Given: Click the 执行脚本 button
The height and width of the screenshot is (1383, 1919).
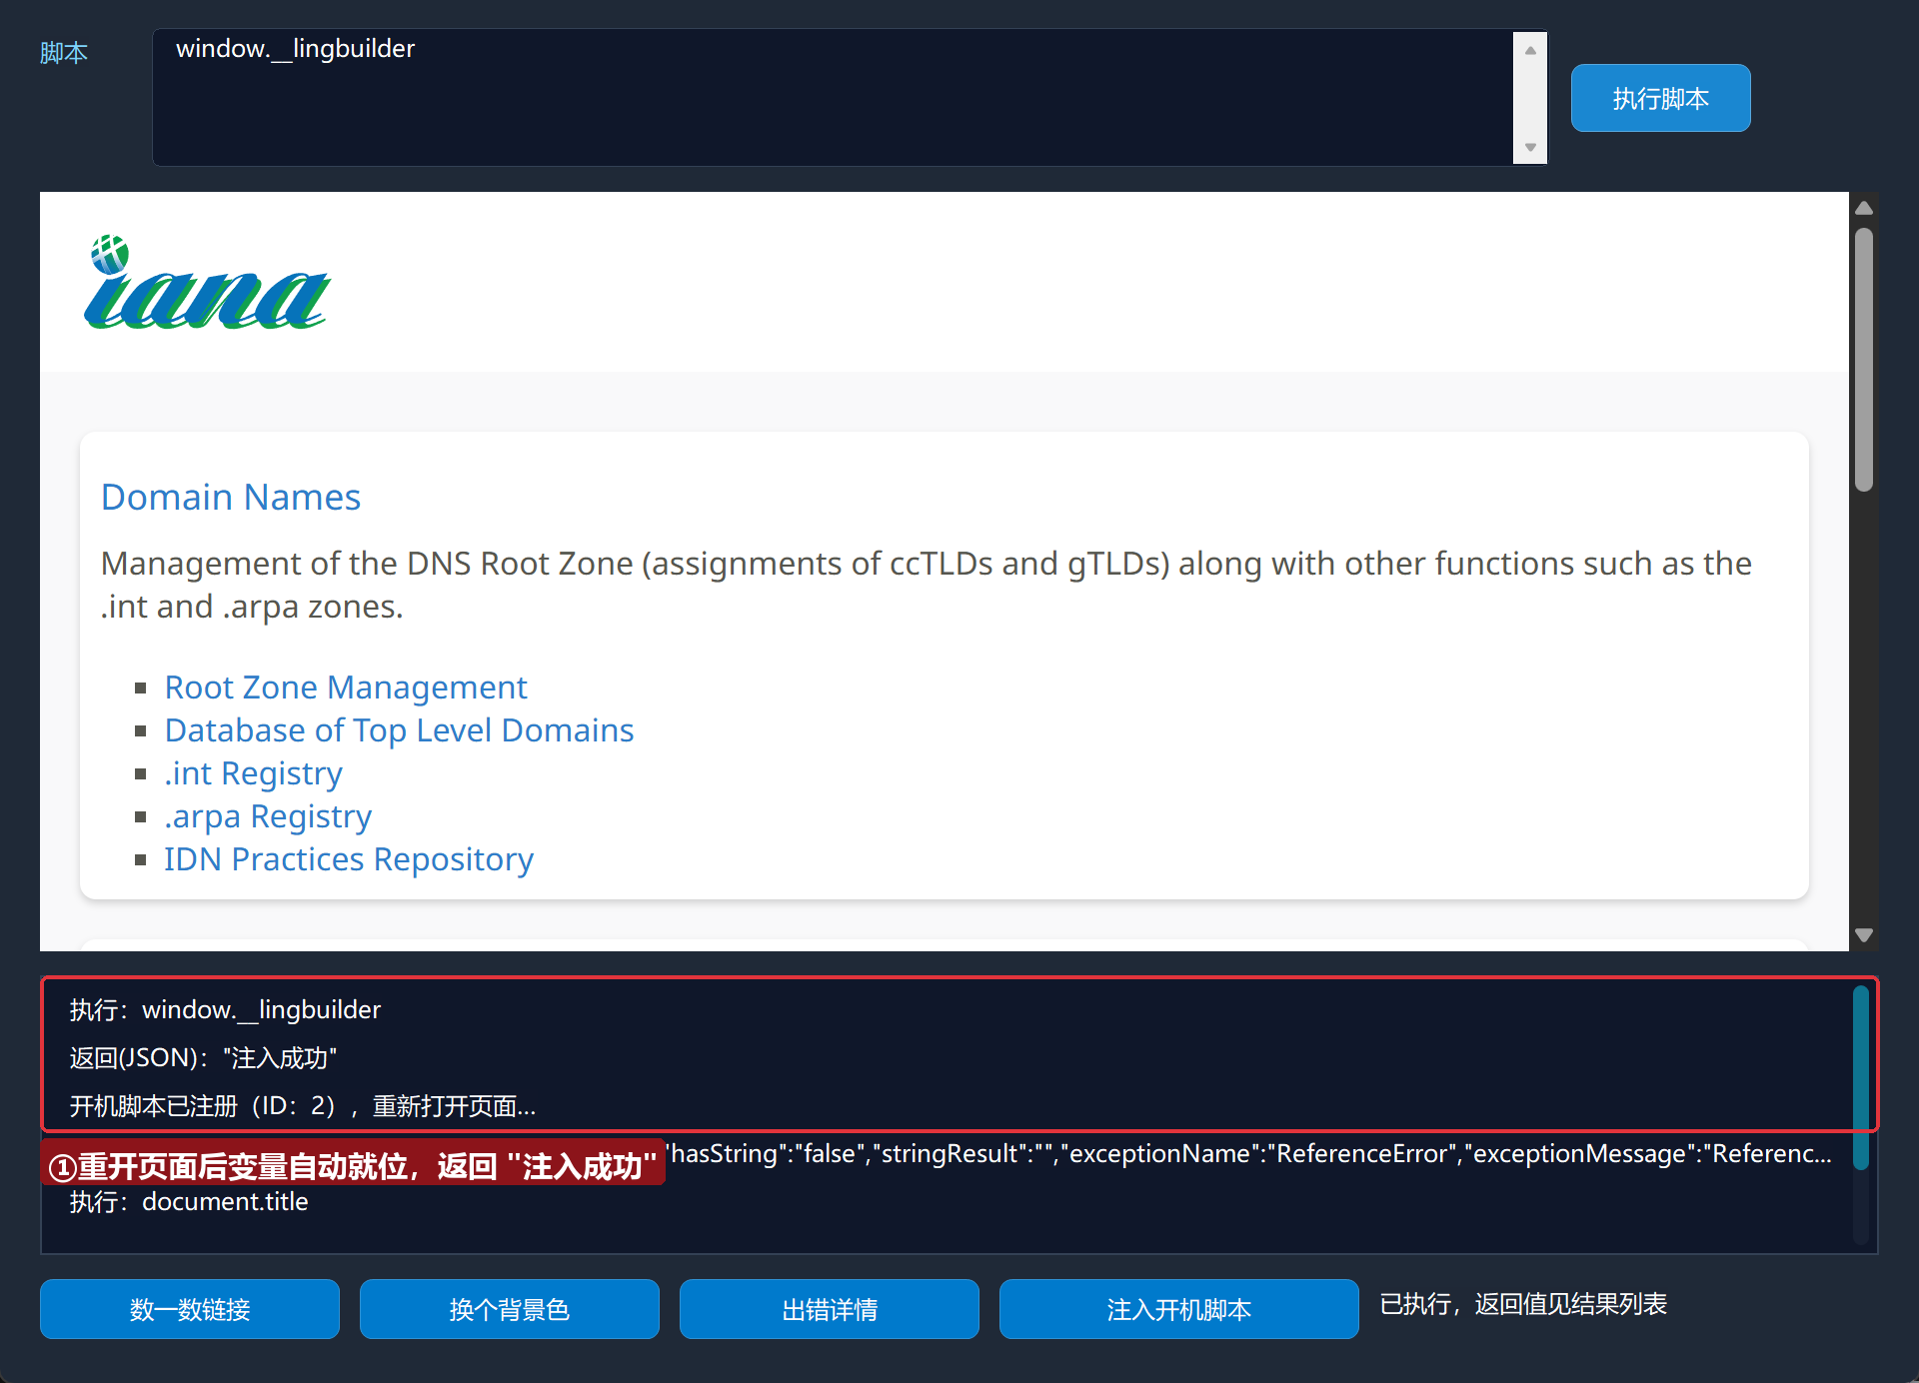Looking at the screenshot, I should pyautogui.click(x=1660, y=98).
